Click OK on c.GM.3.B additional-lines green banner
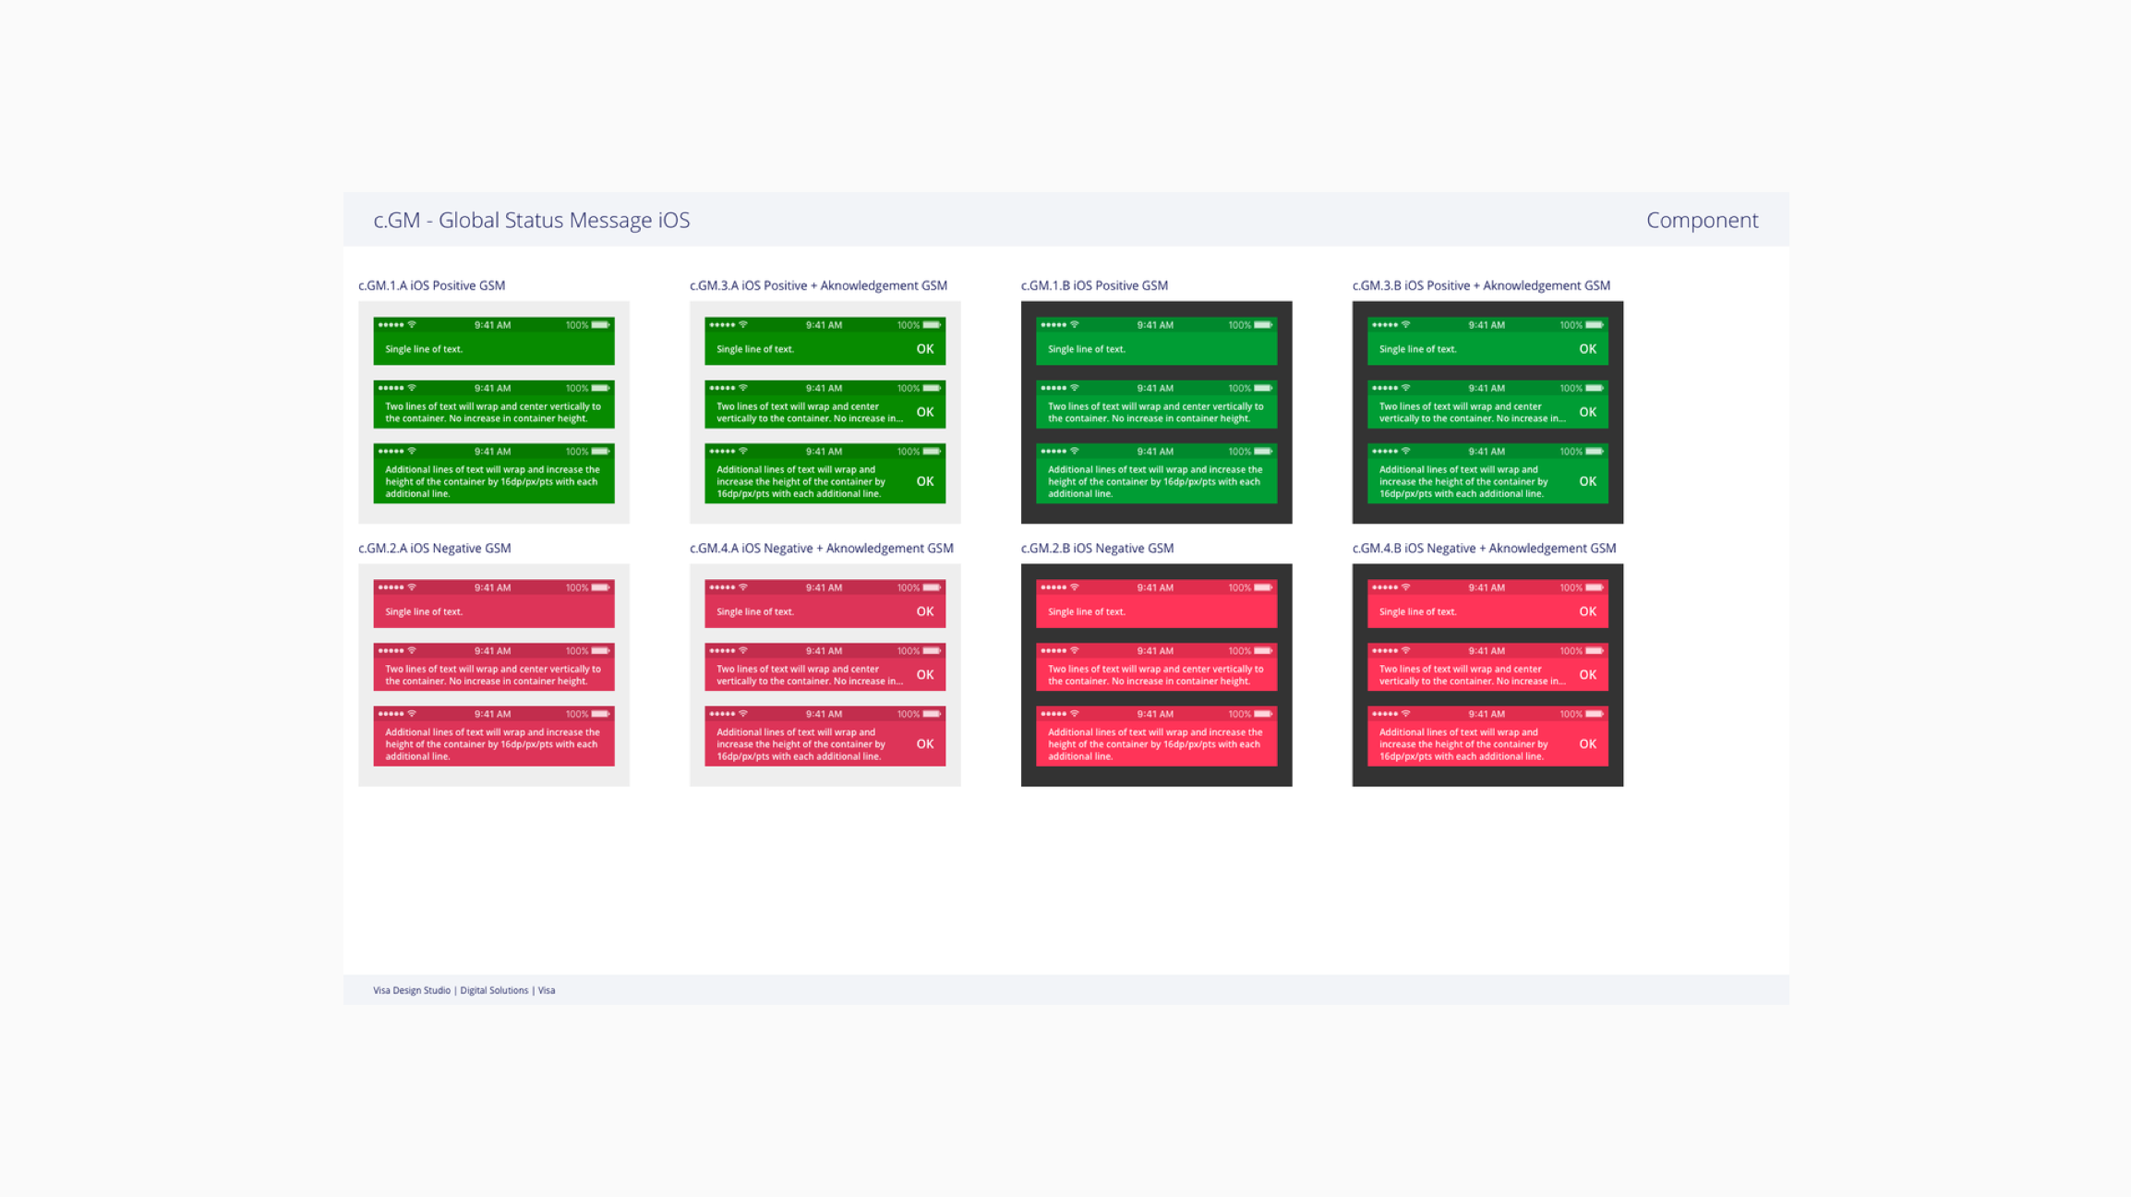 pyautogui.click(x=1587, y=481)
